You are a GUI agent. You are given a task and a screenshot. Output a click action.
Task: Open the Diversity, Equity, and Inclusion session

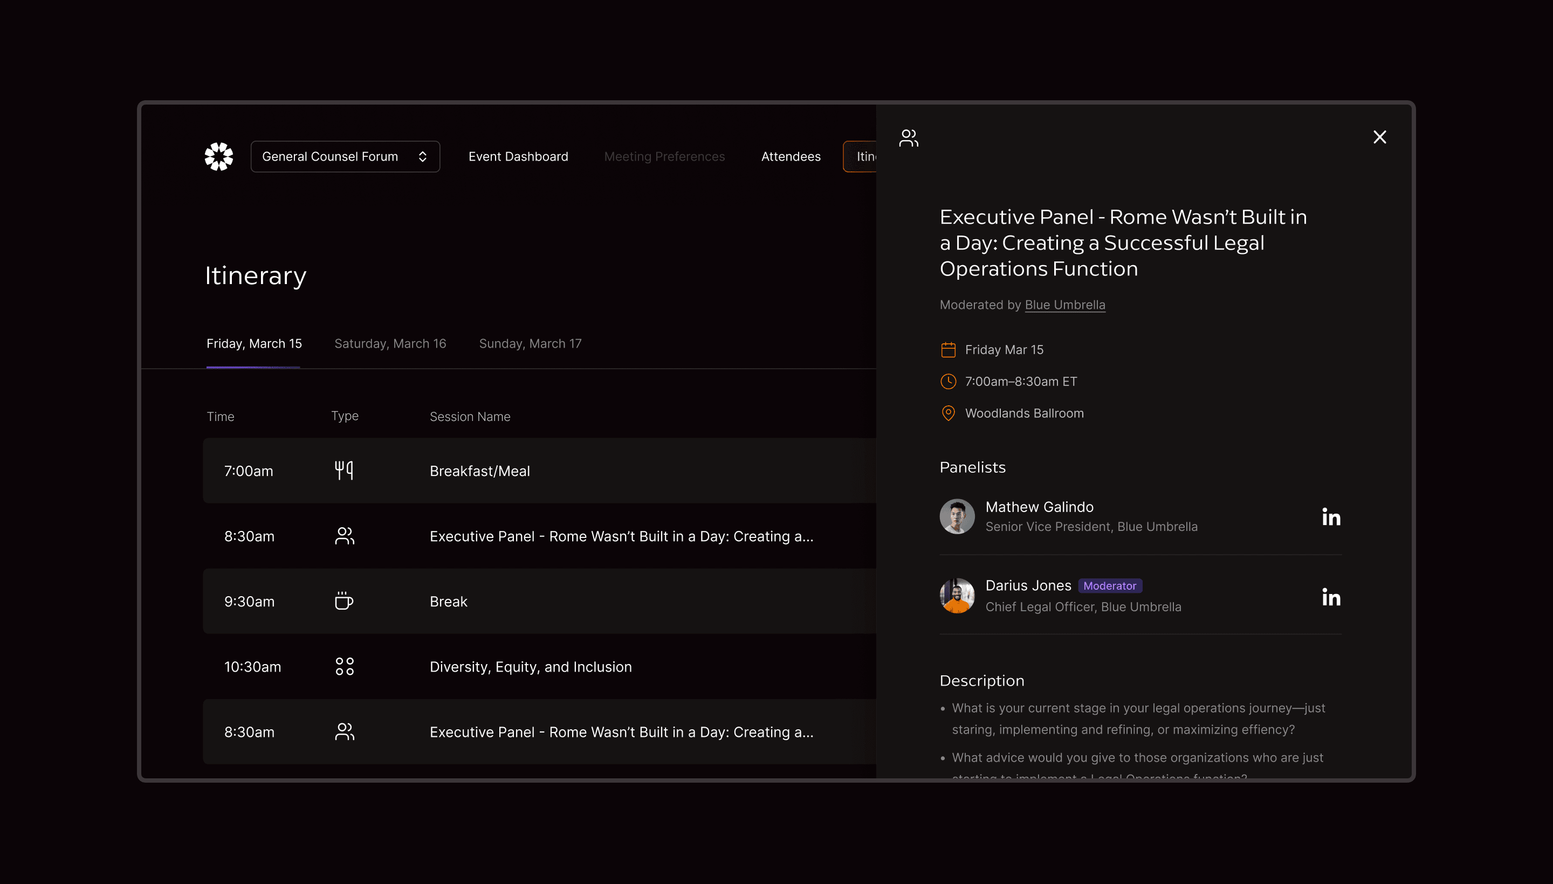(x=530, y=667)
